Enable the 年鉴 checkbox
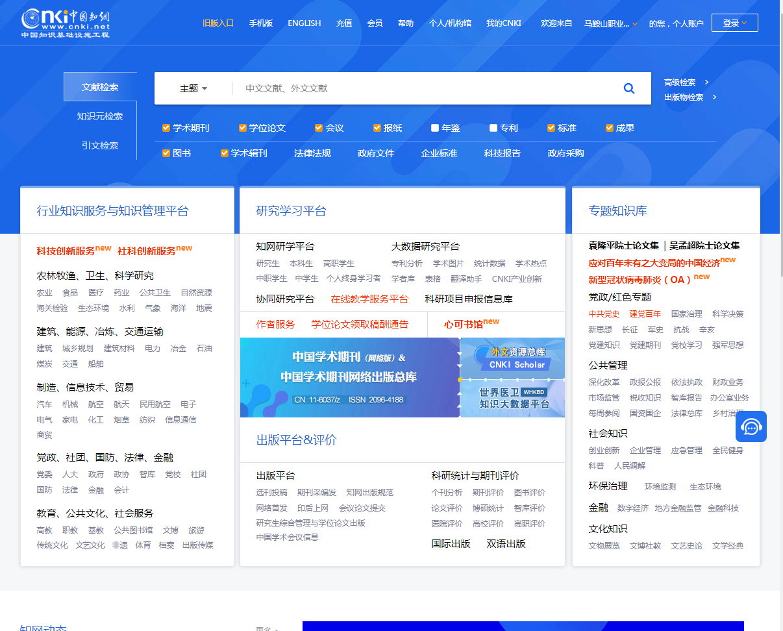 point(435,128)
